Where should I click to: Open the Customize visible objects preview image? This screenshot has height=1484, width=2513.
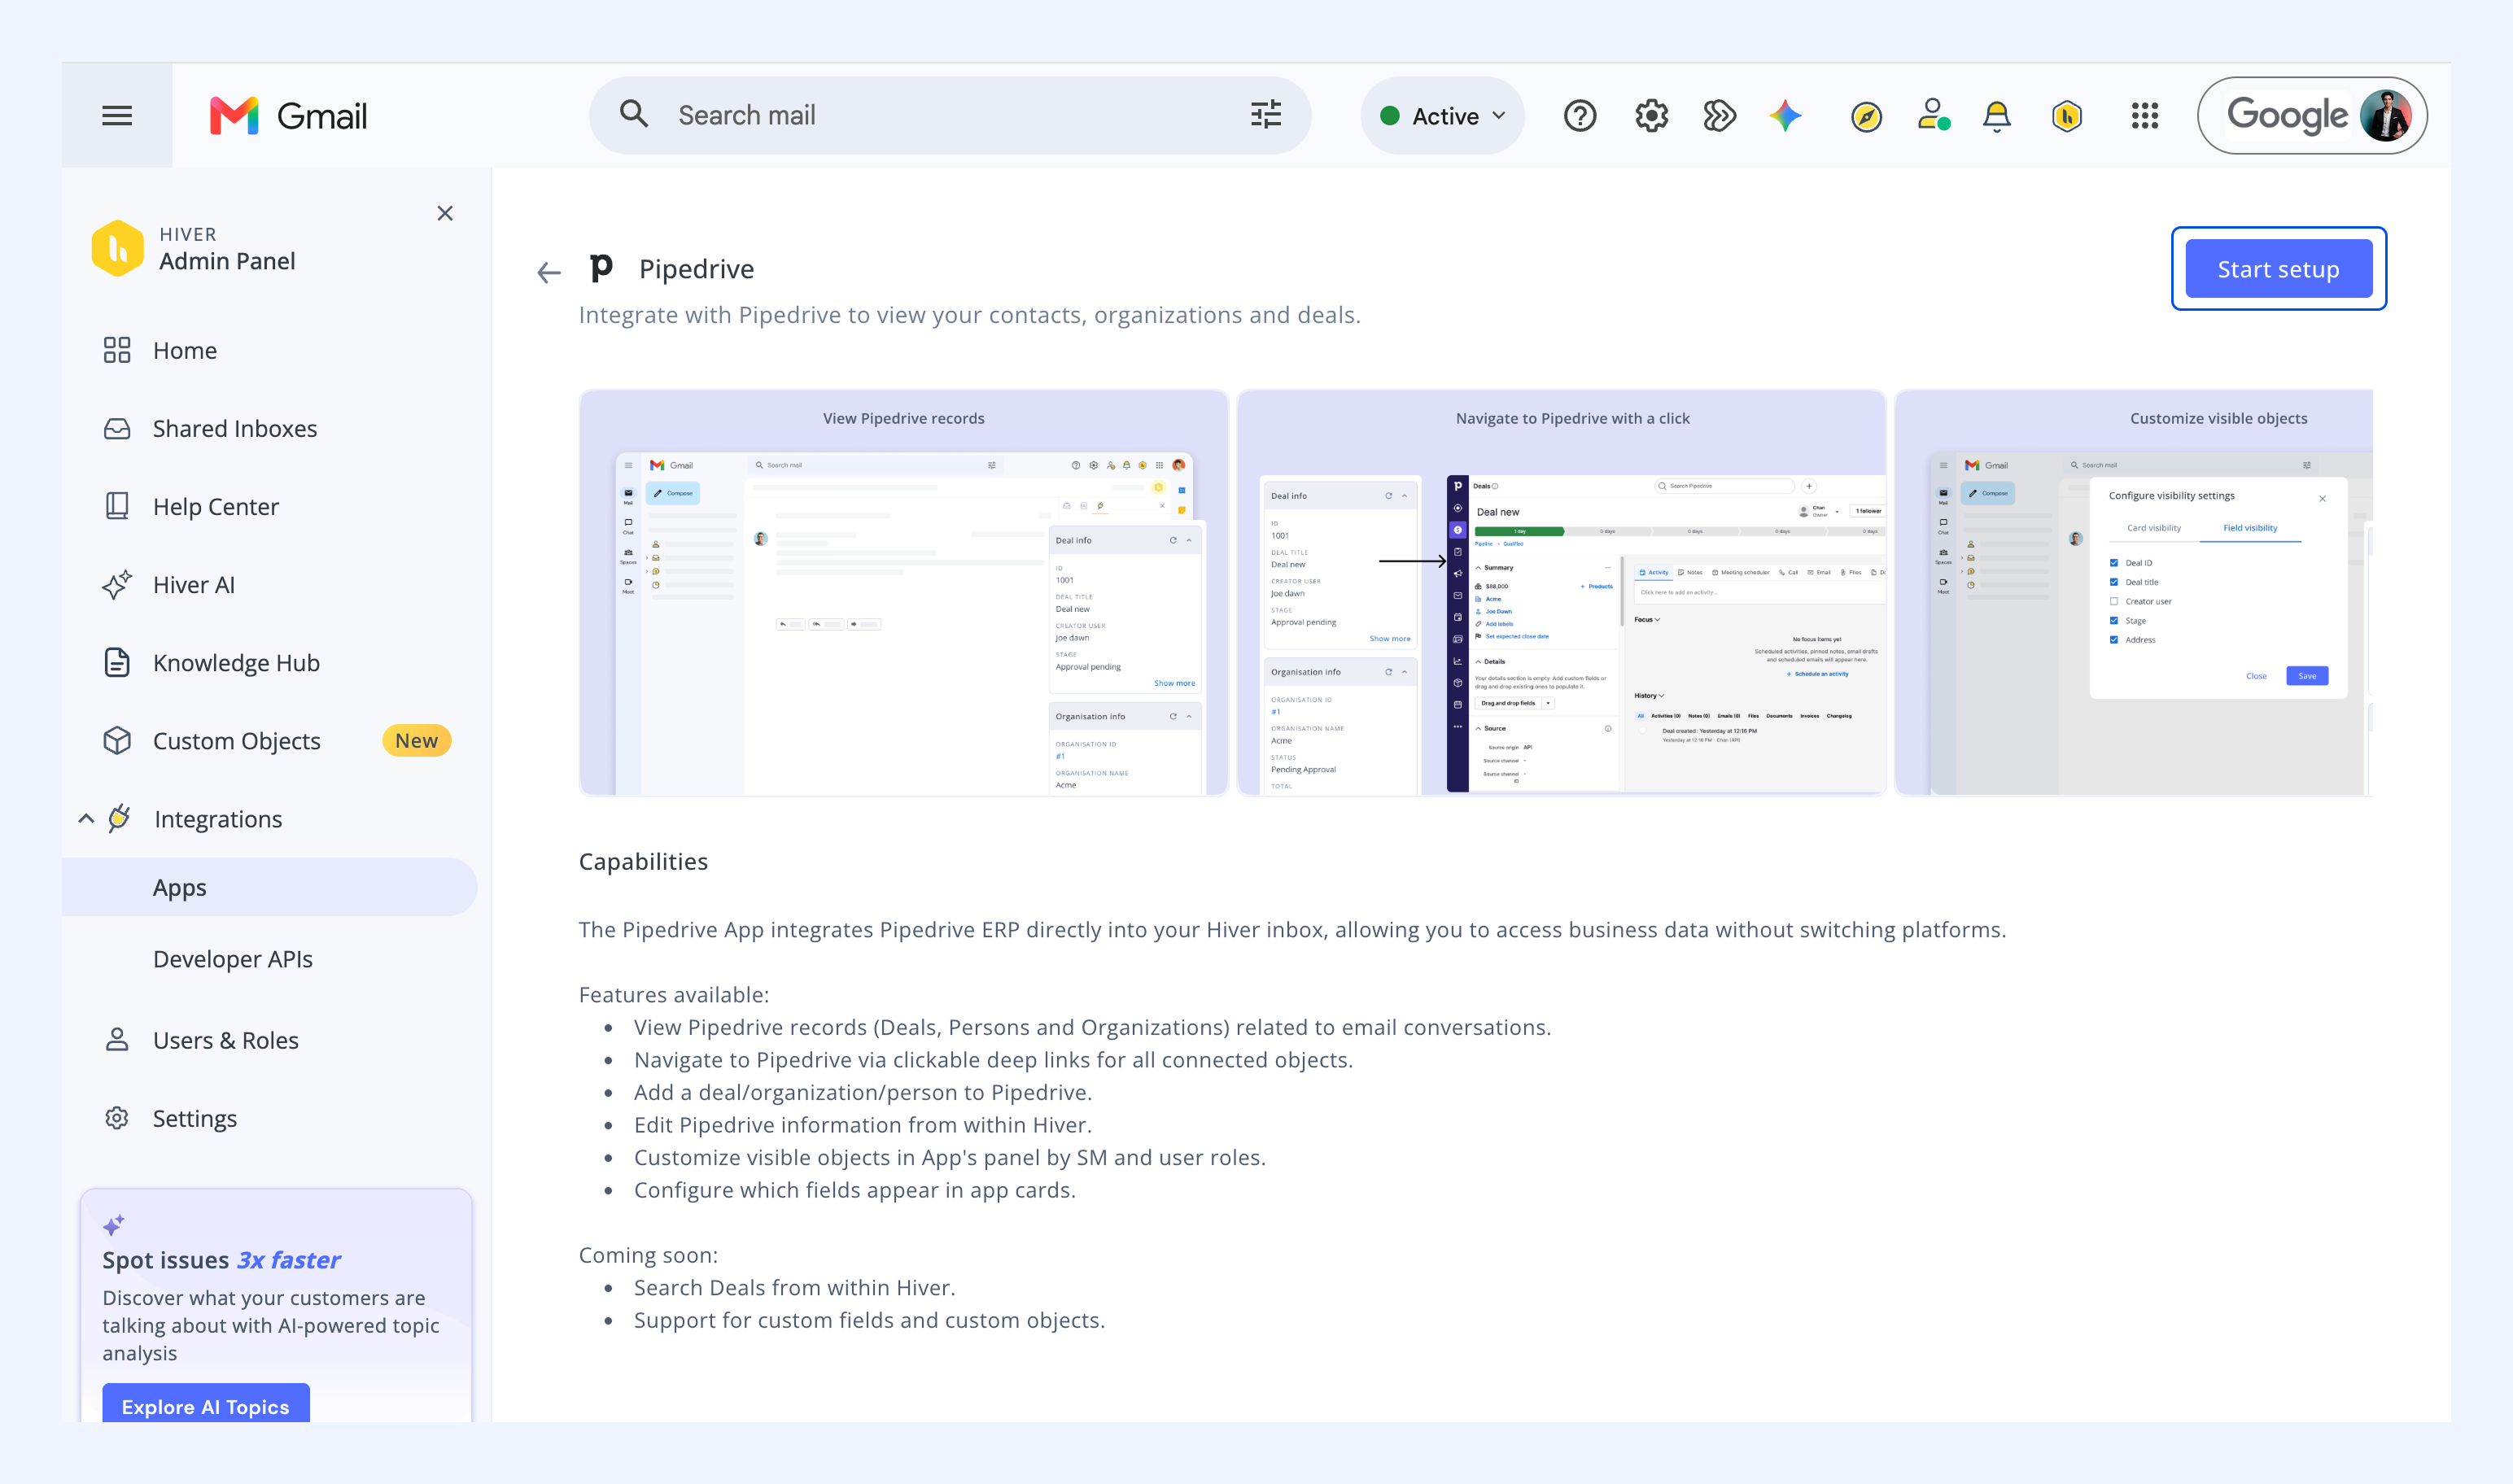pos(2134,593)
